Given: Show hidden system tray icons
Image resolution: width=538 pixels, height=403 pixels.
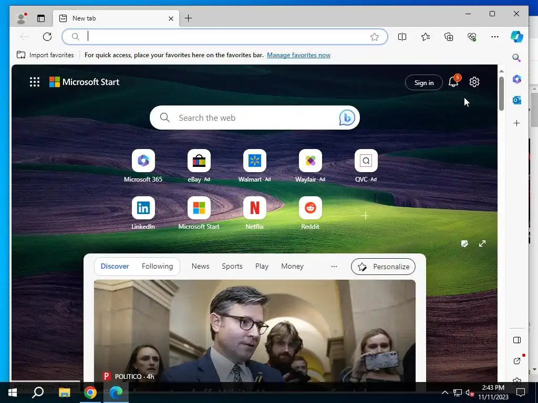Looking at the screenshot, I should pyautogui.click(x=444, y=393).
